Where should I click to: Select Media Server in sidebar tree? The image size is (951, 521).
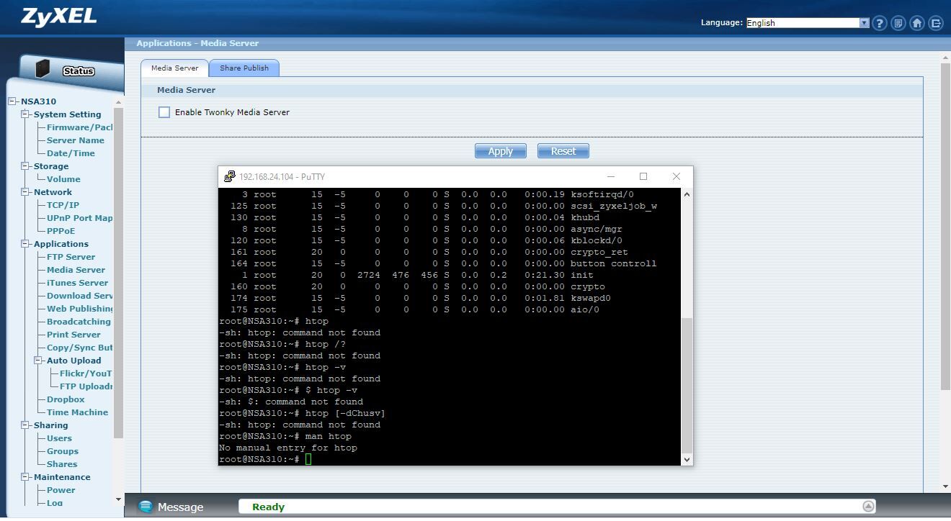(76, 270)
